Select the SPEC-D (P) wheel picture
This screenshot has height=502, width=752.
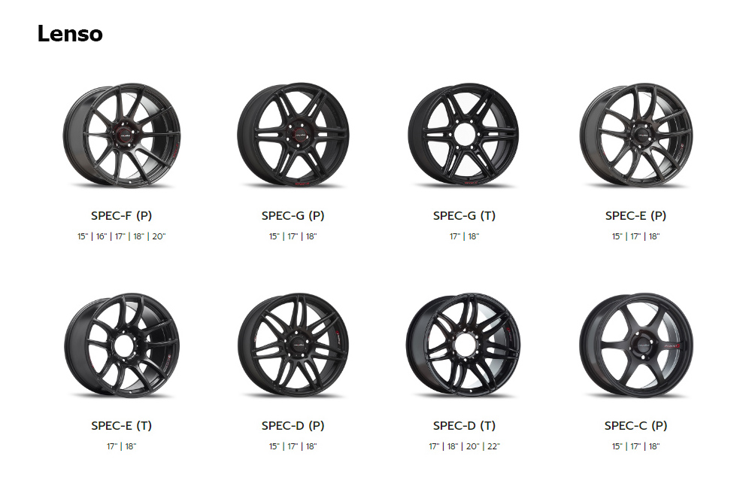[x=293, y=345]
